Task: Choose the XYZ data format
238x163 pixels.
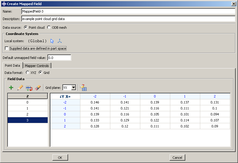Action: pyautogui.click(x=28, y=72)
